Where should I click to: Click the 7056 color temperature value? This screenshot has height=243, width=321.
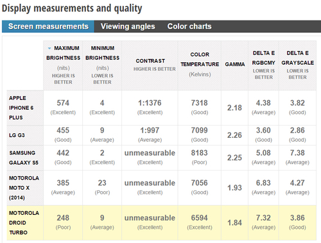coord(200,183)
